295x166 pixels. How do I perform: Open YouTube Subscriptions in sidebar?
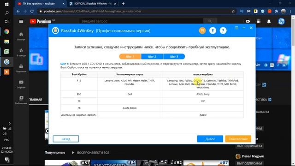(x=21, y=68)
